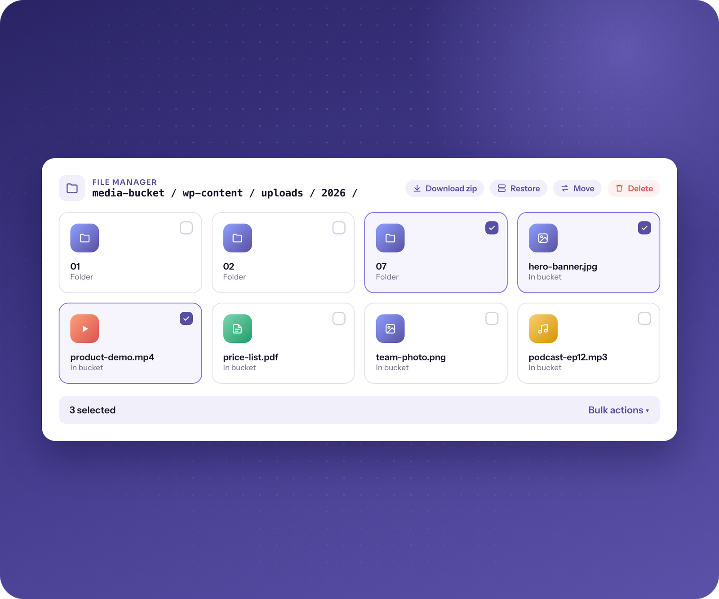Click the Move button
This screenshot has width=719, height=599.
point(577,188)
